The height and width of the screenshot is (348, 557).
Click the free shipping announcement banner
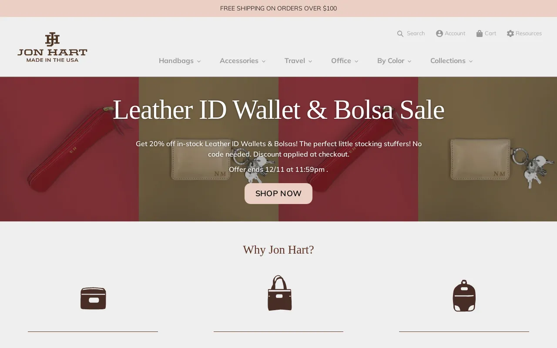(278, 8)
